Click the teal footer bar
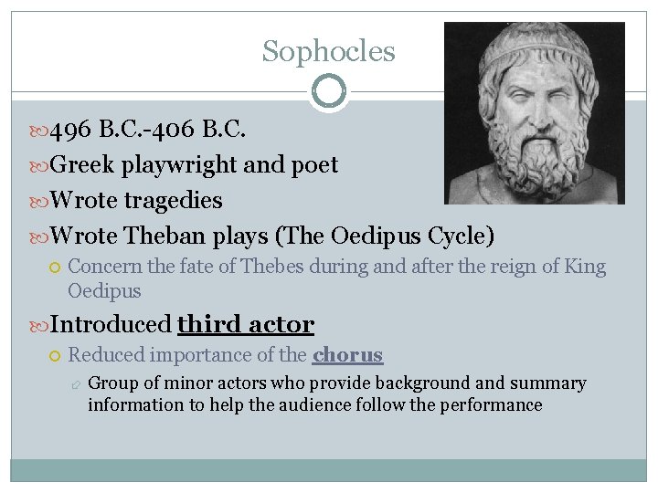This screenshot has width=658, height=493. pyautogui.click(x=329, y=470)
